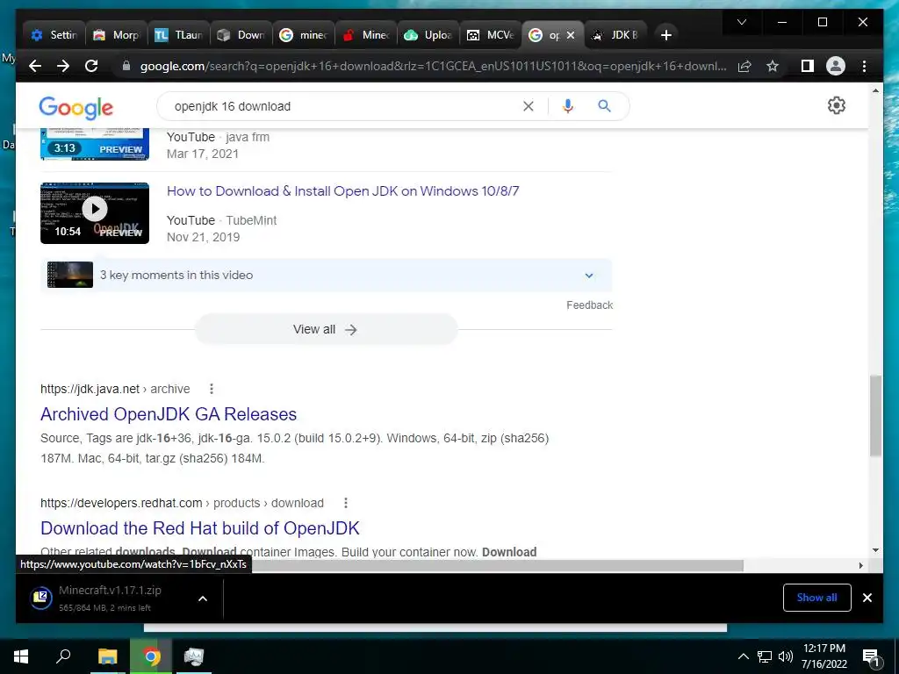Open the Chrome side panel

point(808,67)
